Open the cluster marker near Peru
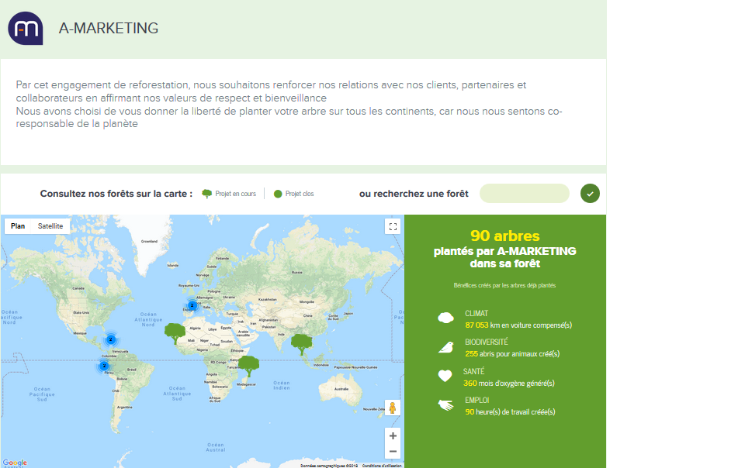The width and height of the screenshot is (745, 468). coord(104,366)
